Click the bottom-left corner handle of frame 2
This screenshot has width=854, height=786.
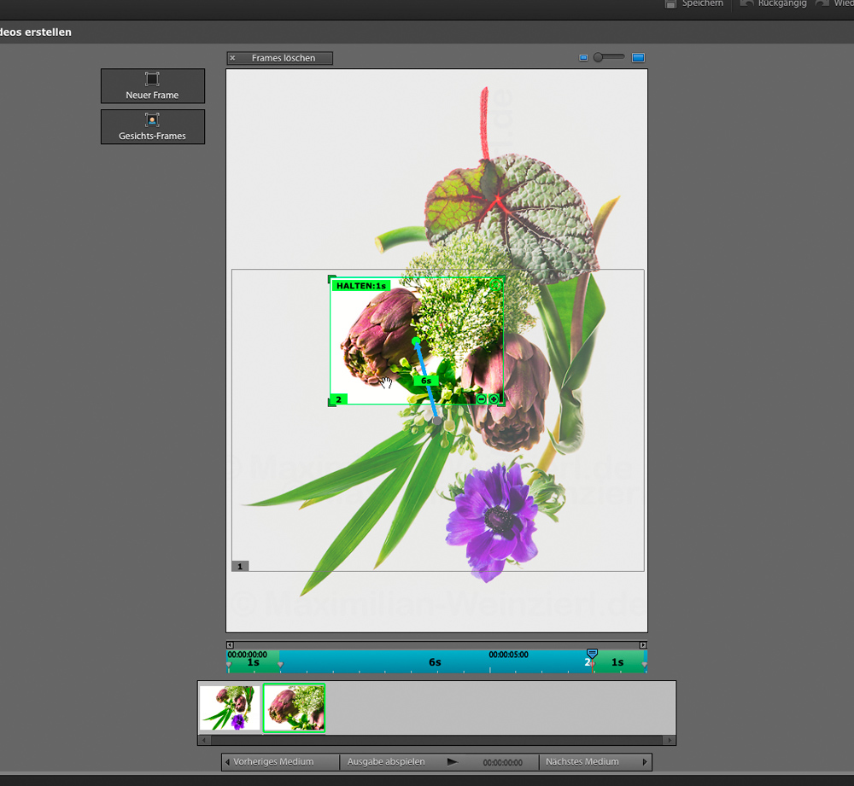click(x=331, y=404)
